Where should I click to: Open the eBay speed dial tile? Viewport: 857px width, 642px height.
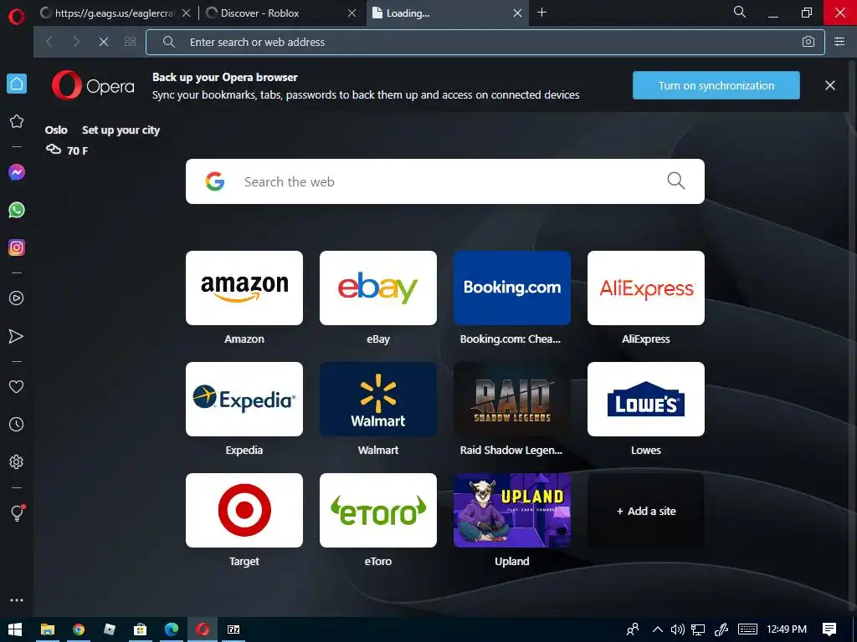click(378, 288)
